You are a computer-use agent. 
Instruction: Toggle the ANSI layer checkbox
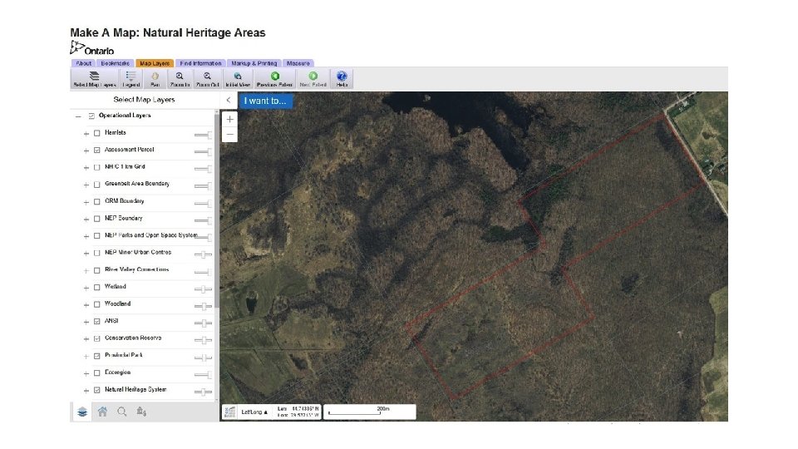(x=97, y=322)
